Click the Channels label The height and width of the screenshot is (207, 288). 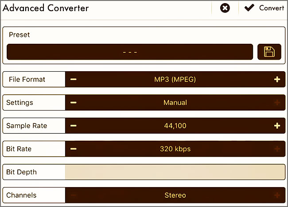pyautogui.click(x=21, y=195)
